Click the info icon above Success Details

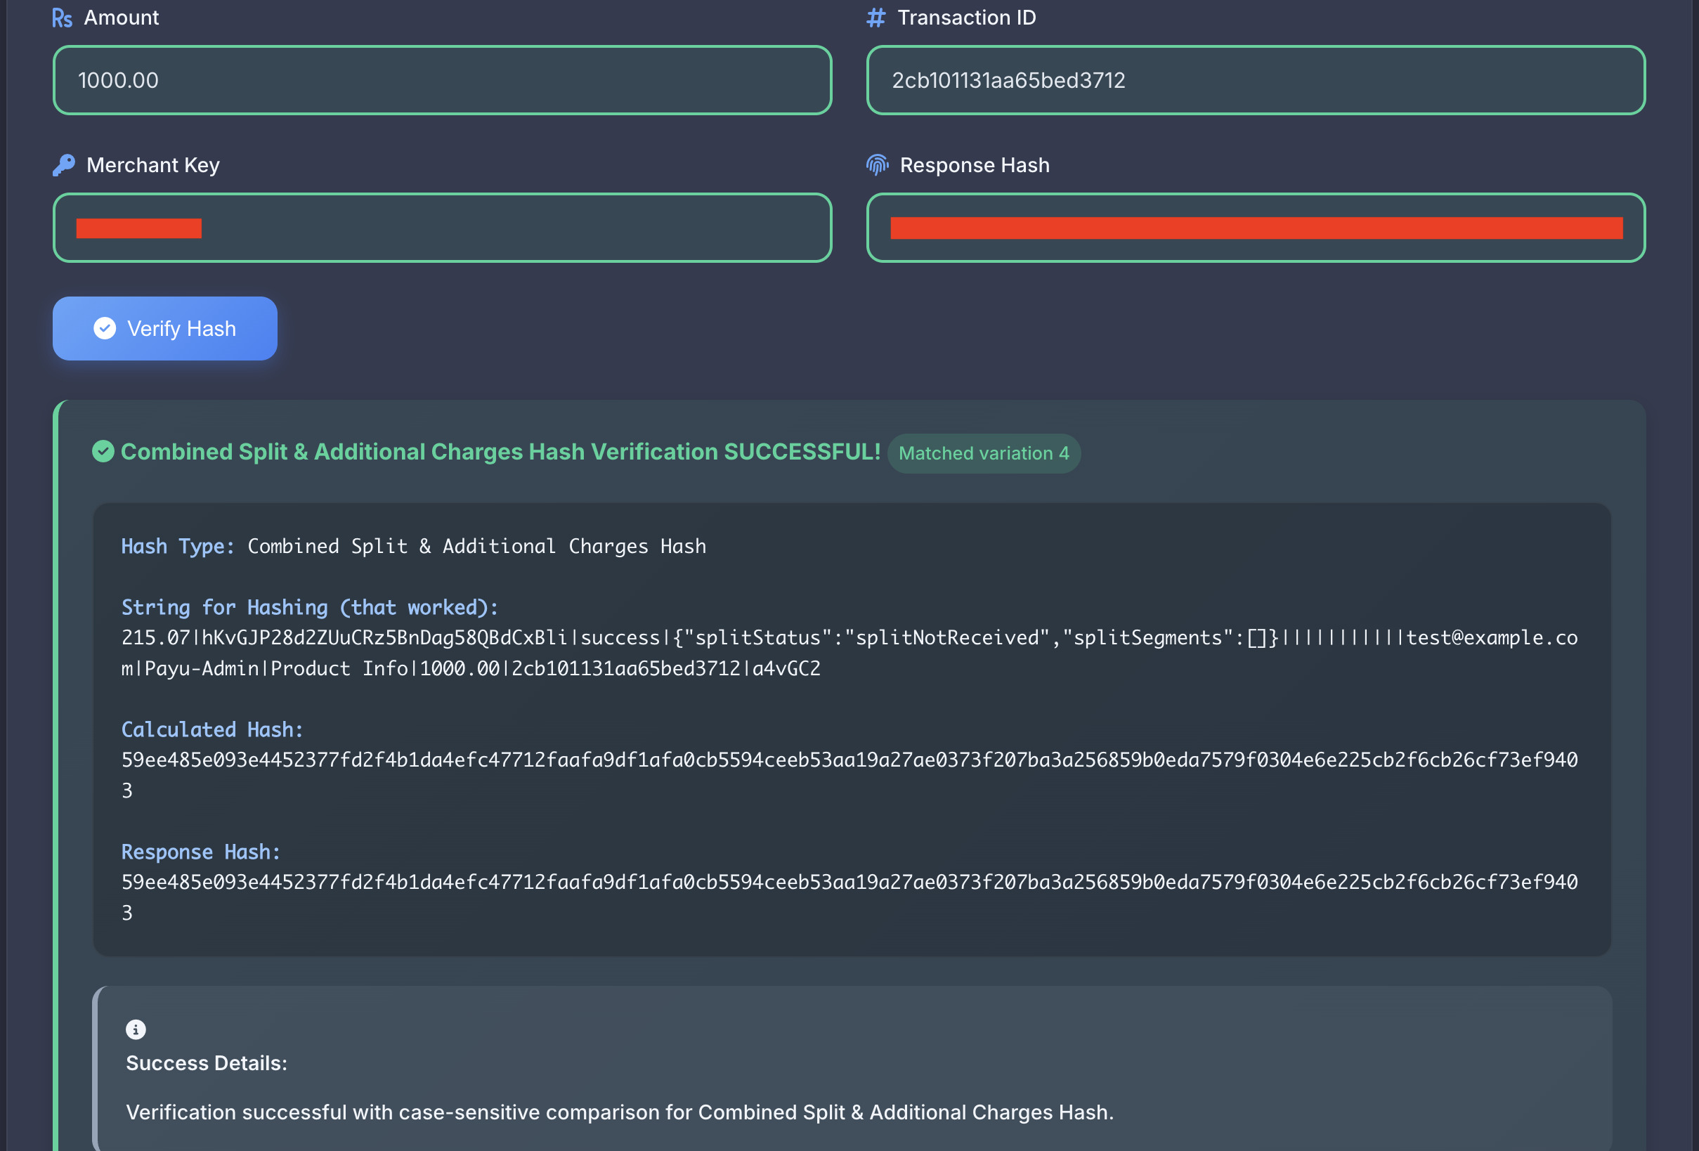pyautogui.click(x=136, y=1029)
